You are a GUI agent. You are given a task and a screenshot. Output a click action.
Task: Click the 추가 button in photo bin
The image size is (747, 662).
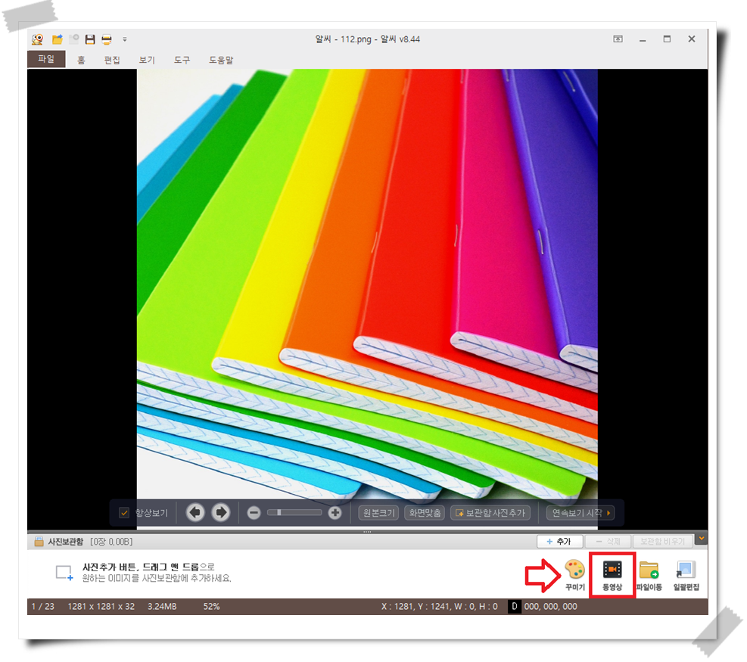point(559,542)
